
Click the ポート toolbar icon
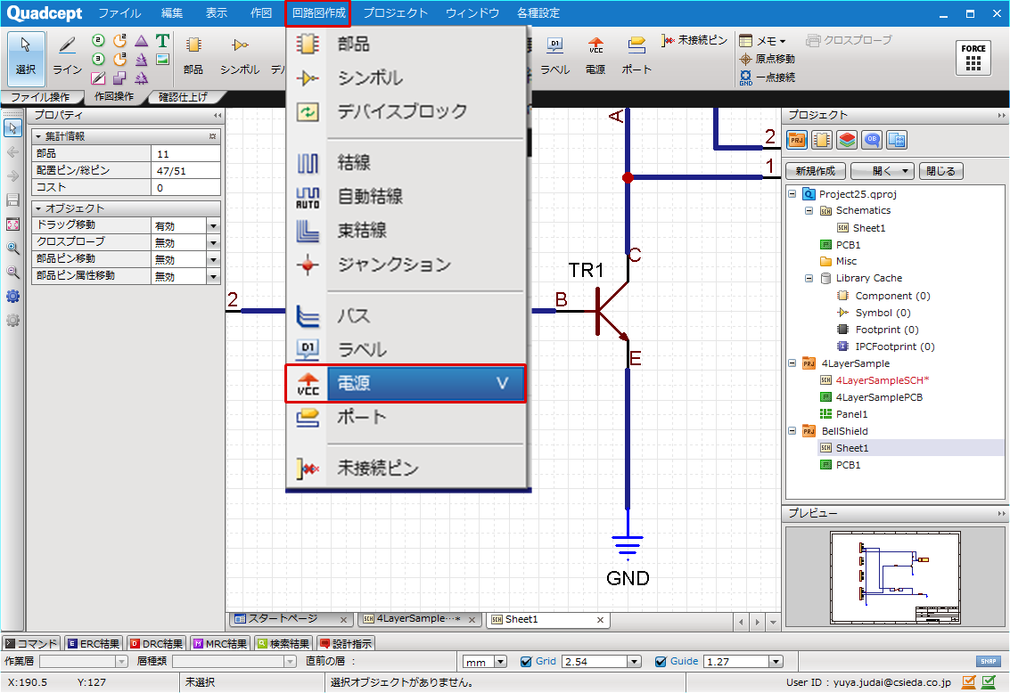click(636, 55)
